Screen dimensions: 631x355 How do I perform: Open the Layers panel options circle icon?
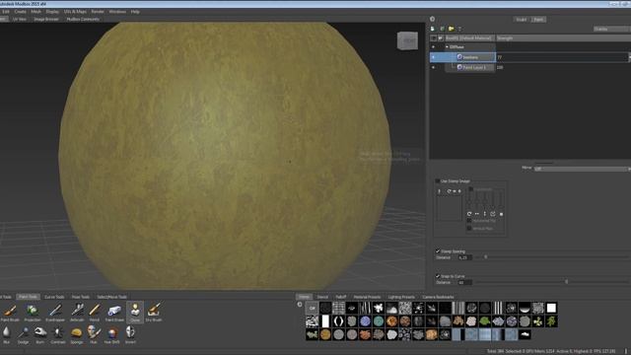pyautogui.click(x=432, y=19)
